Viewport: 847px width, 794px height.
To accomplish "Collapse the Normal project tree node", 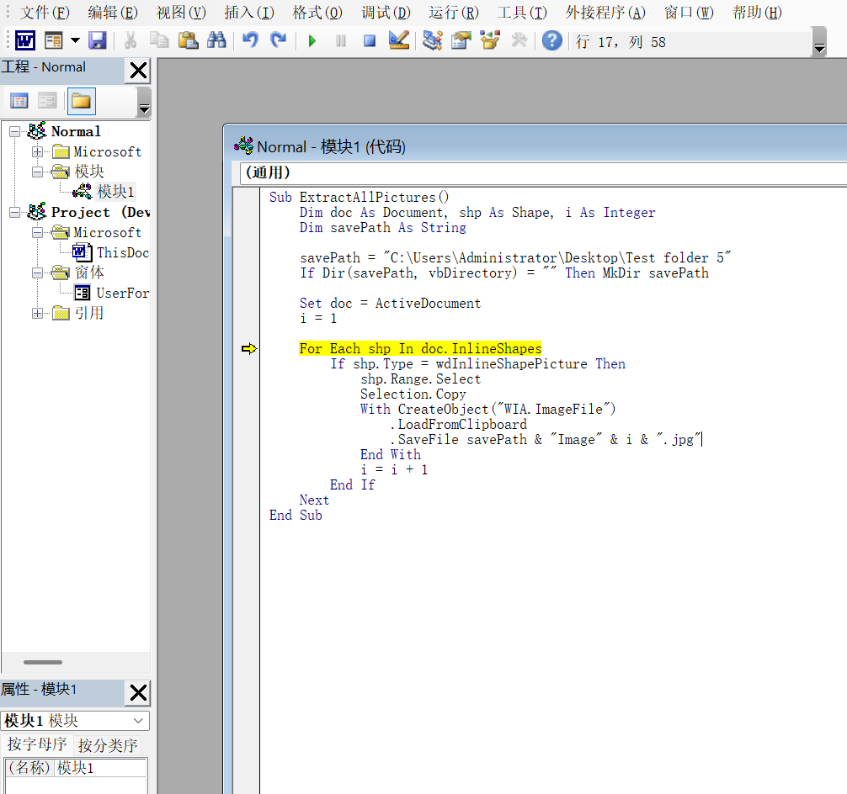I will [x=15, y=131].
